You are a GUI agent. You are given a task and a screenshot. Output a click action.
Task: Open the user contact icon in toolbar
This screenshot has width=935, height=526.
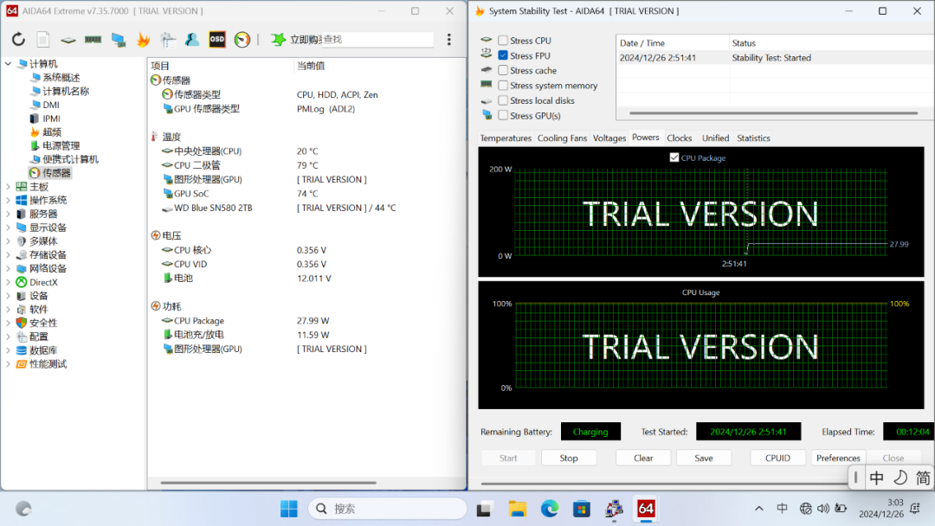[192, 40]
